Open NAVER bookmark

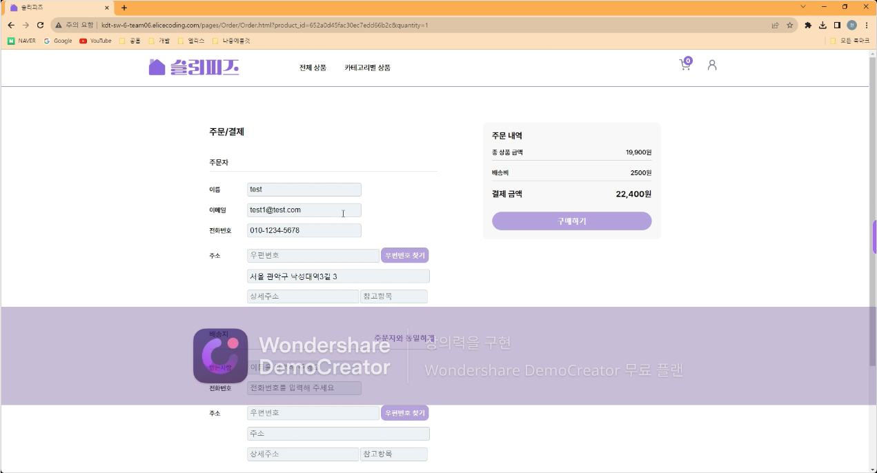tap(21, 41)
